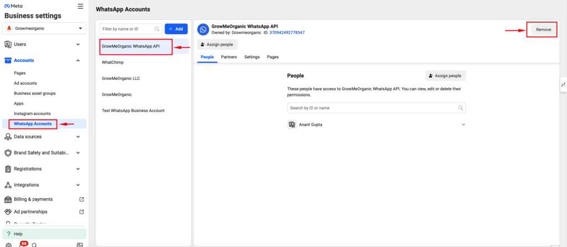This screenshot has height=247, width=567.
Task: Switch to the Partners tab
Action: [229, 57]
